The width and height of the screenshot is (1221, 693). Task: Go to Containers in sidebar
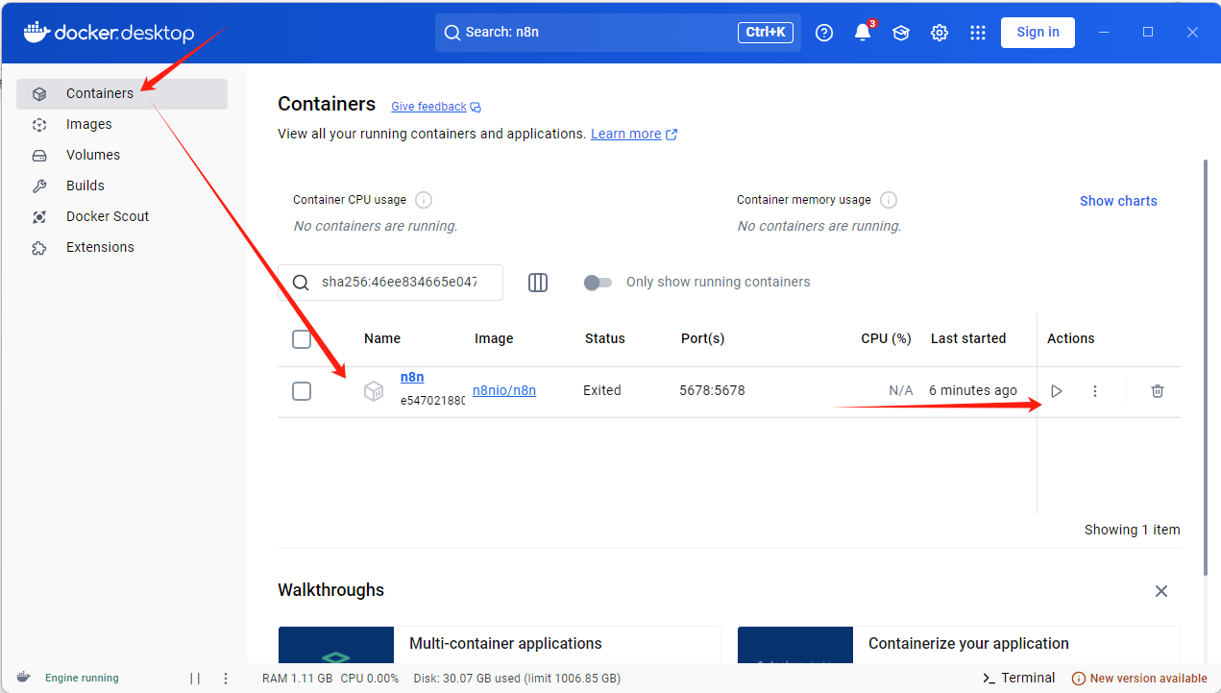(122, 93)
